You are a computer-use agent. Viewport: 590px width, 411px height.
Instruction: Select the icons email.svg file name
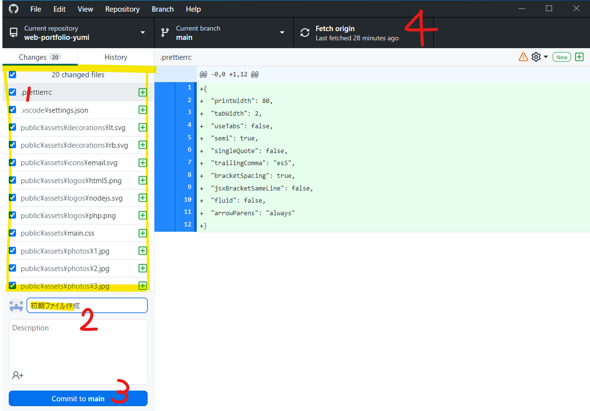(69, 163)
